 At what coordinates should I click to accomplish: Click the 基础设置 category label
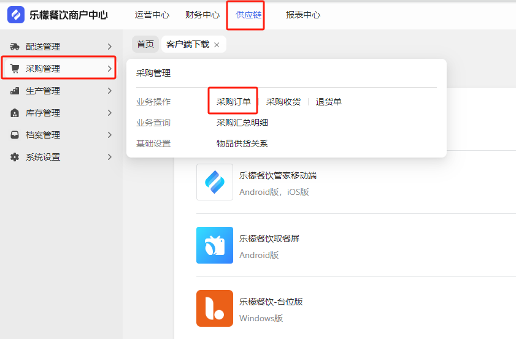(153, 143)
